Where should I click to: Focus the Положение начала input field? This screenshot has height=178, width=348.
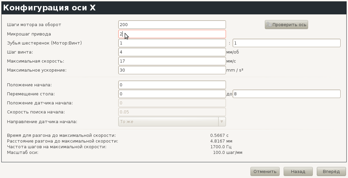click(172, 85)
